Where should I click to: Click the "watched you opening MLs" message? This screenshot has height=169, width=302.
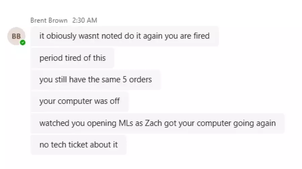click(157, 123)
